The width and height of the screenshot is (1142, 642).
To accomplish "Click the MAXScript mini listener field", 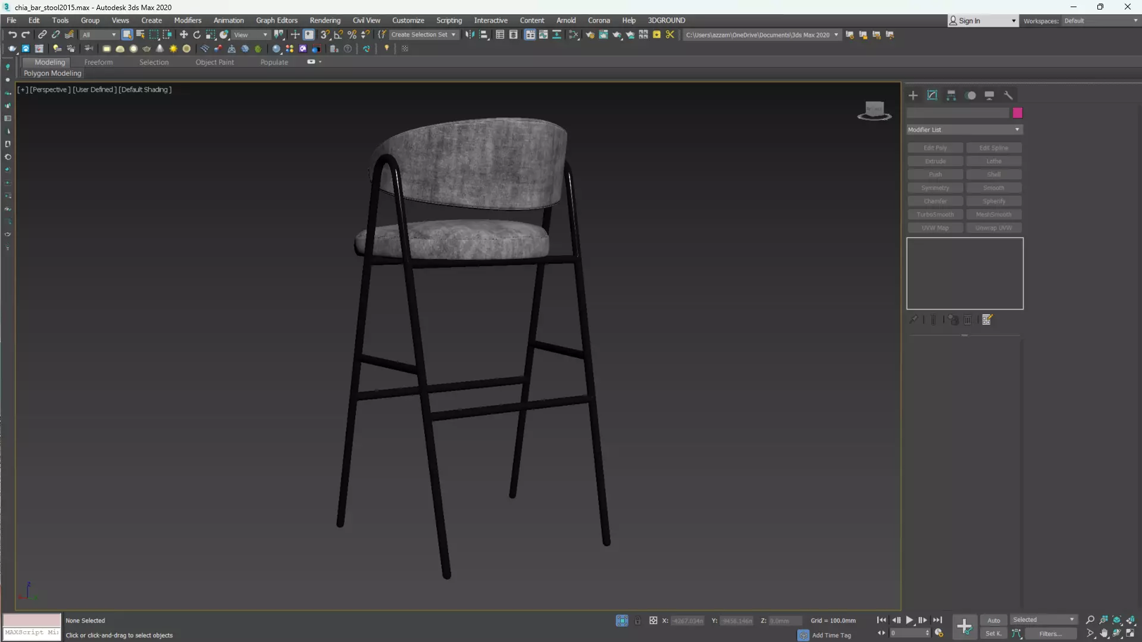I will pos(32,632).
